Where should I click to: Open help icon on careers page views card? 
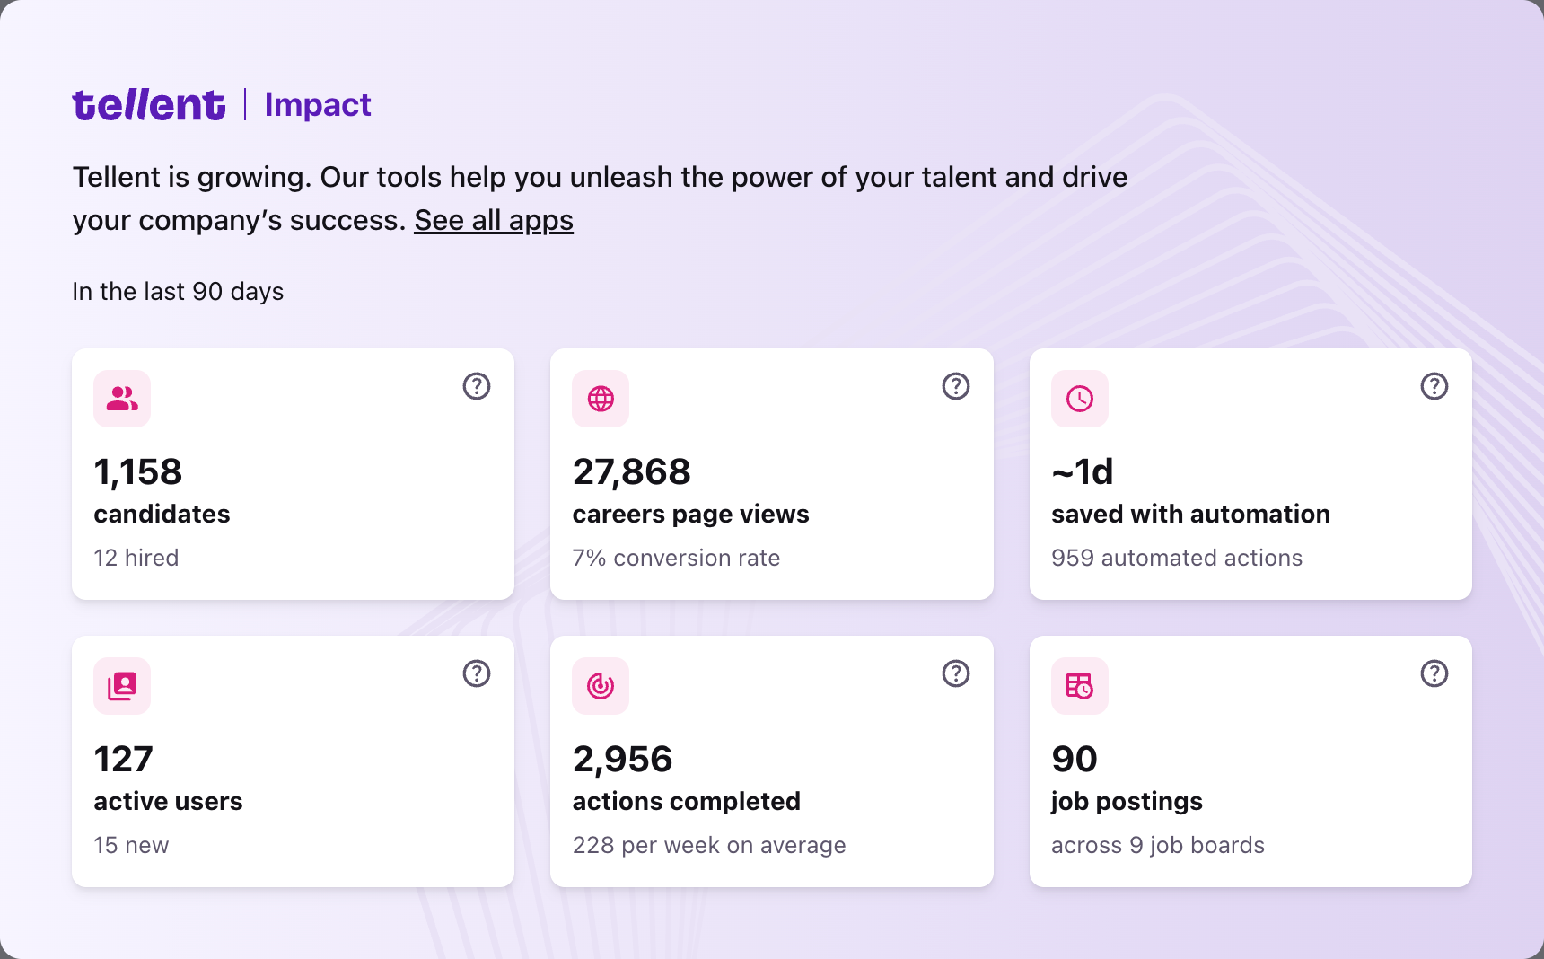(956, 386)
